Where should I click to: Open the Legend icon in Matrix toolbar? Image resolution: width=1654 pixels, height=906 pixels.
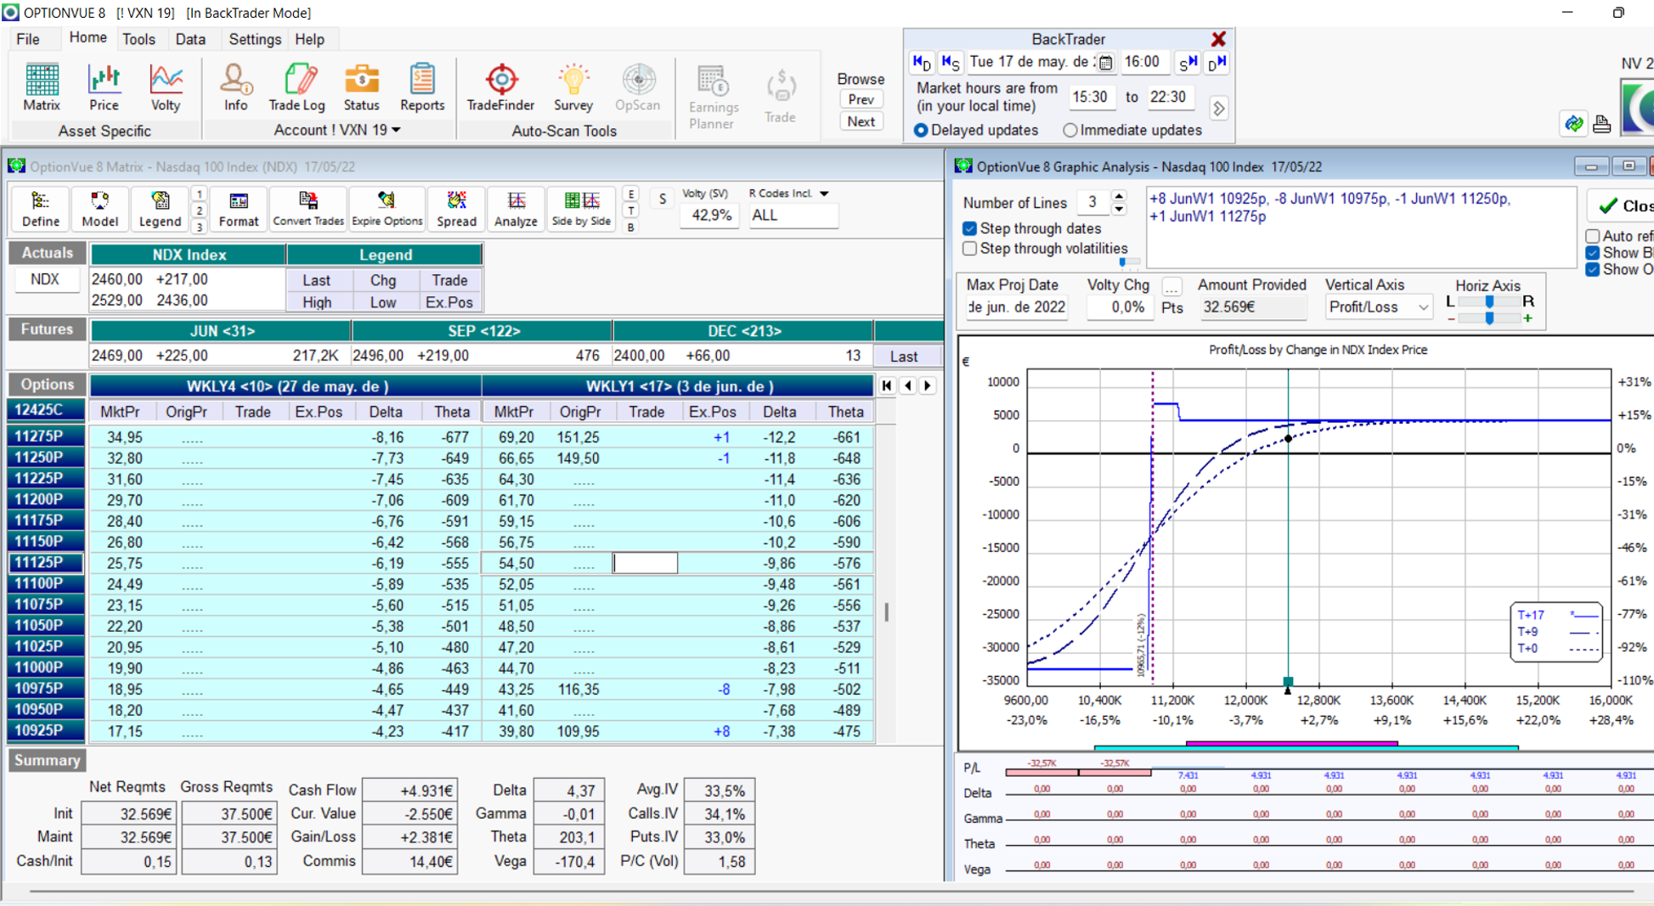tap(160, 209)
